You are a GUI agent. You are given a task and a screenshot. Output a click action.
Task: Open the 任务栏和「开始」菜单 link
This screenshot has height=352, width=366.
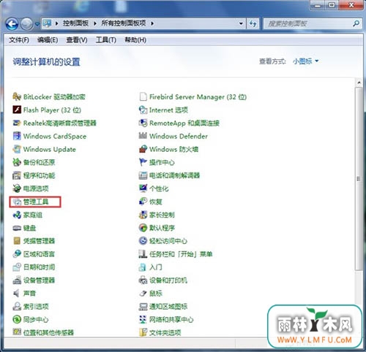click(181, 254)
